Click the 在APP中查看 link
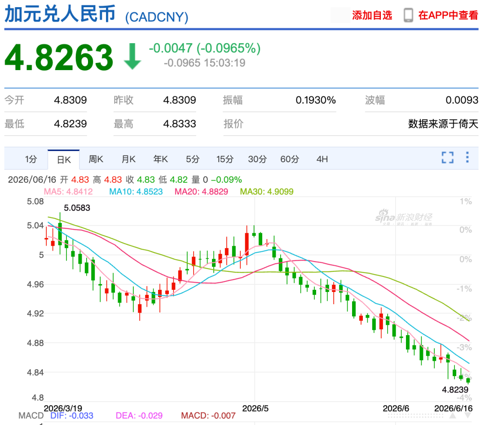485x425 pixels. click(448, 15)
